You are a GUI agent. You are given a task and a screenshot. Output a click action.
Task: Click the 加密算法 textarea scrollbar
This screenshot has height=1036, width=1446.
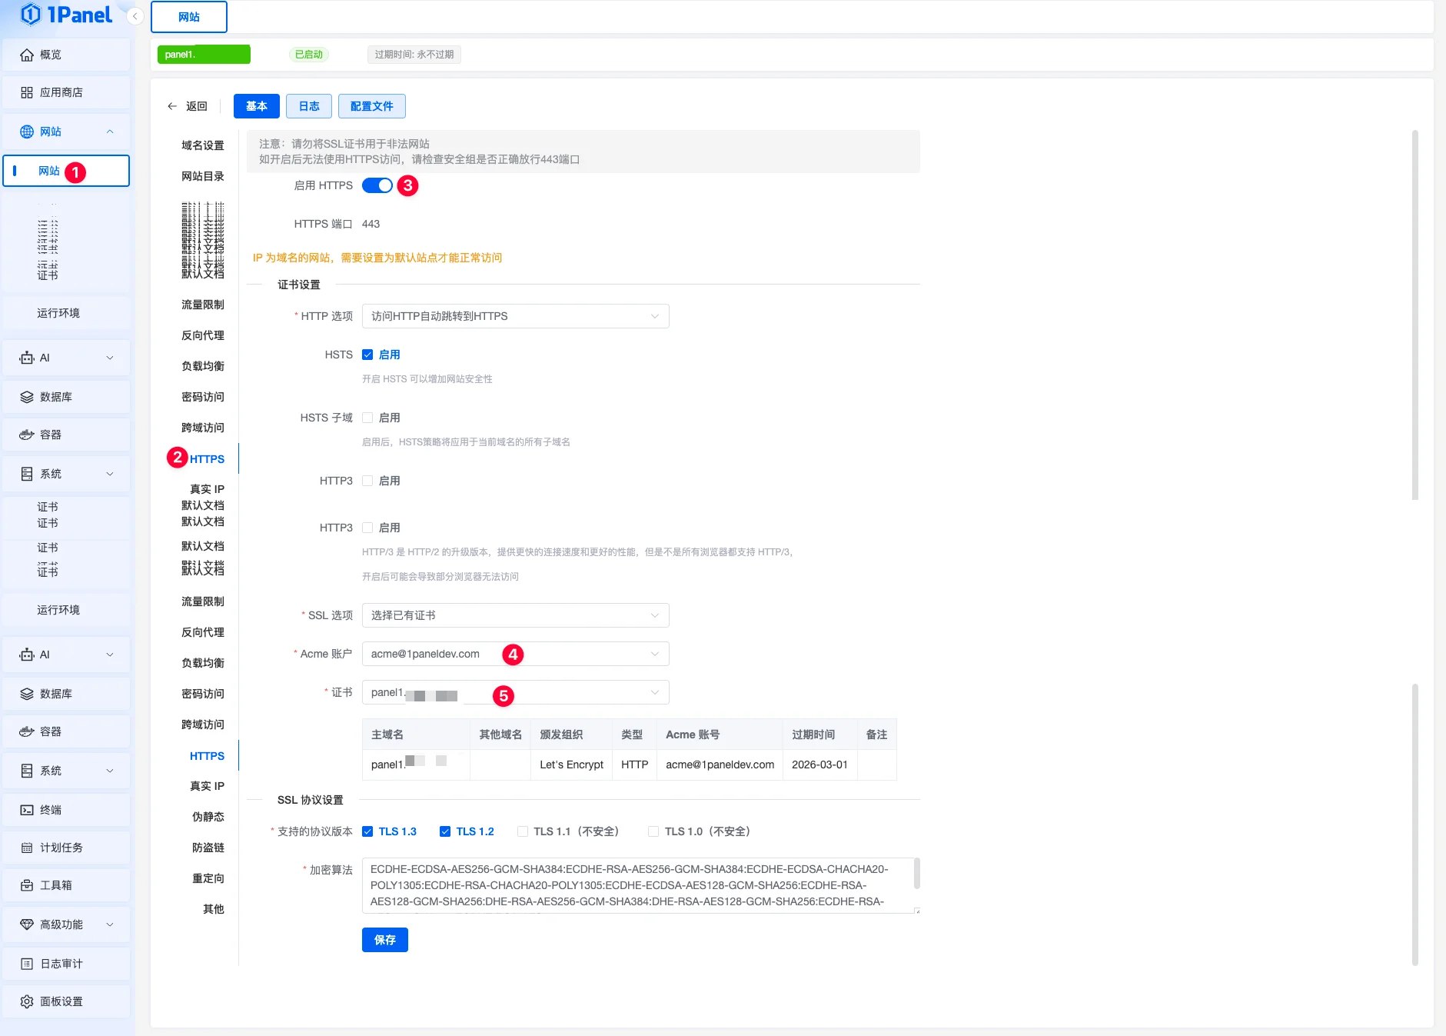coord(916,874)
